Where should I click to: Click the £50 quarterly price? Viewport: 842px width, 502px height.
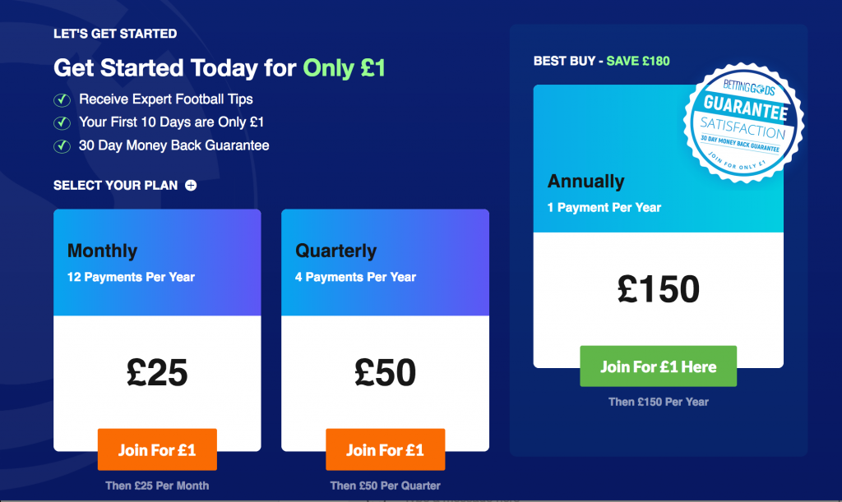(x=385, y=372)
